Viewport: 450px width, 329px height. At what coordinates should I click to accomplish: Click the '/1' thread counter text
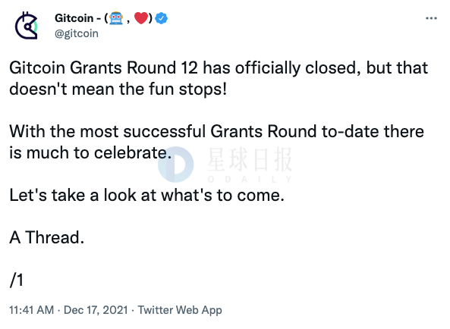click(x=17, y=280)
